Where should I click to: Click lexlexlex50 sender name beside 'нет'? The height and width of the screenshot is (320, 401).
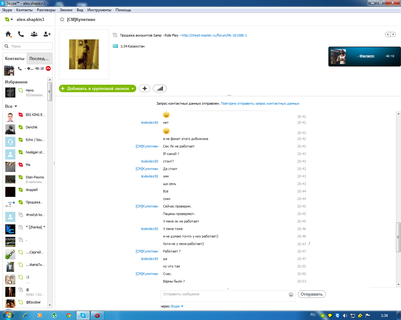149,122
